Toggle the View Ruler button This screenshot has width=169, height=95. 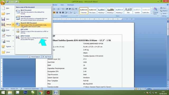(x=168, y=19)
